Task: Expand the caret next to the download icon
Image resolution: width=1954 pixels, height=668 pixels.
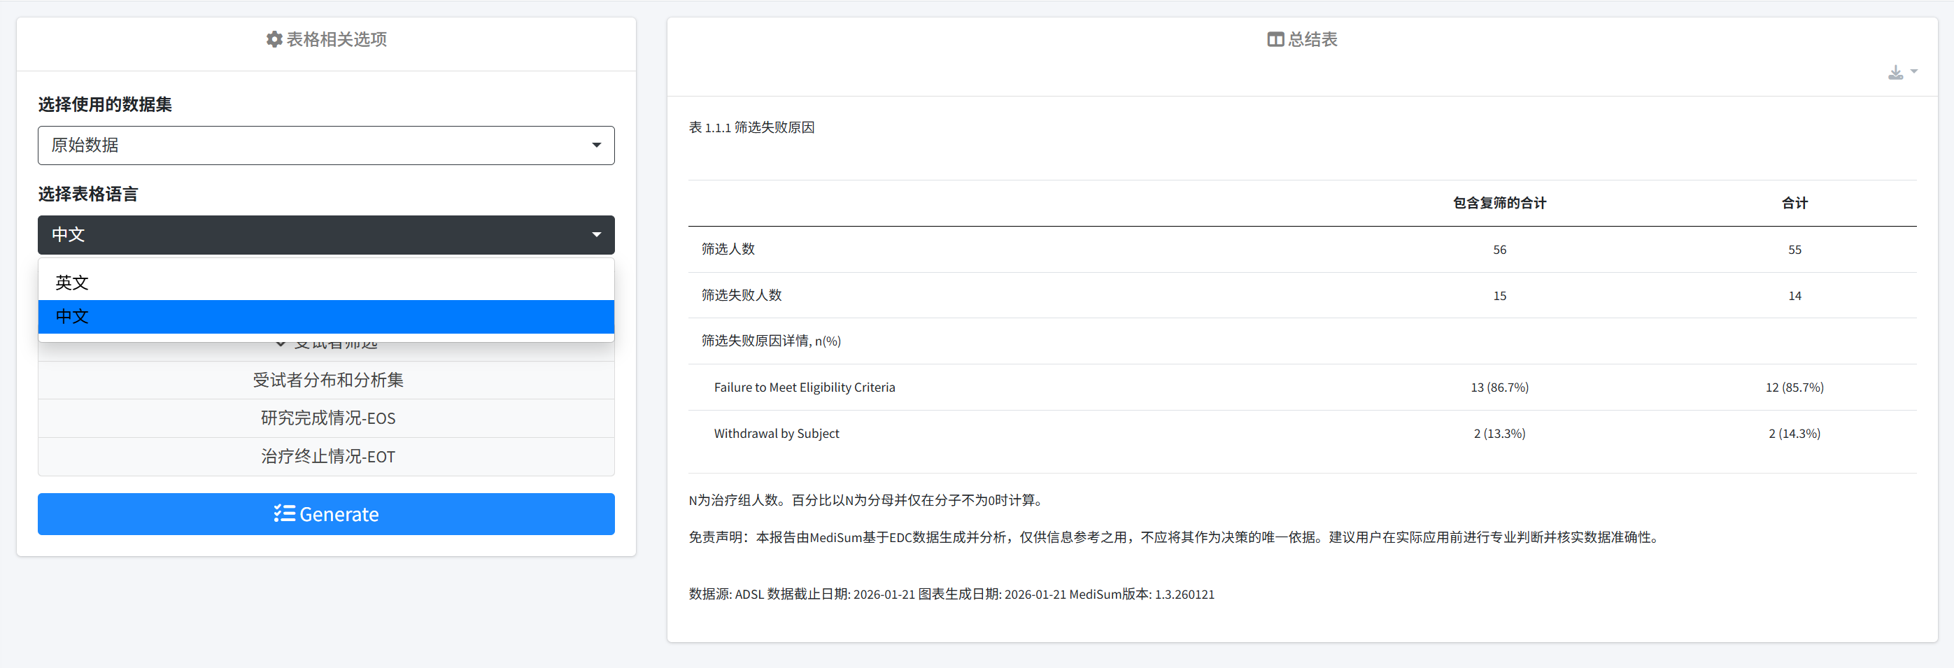Action: tap(1914, 72)
